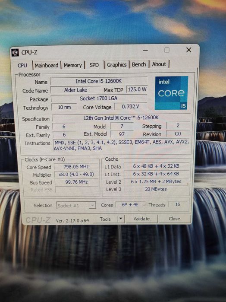Switch to the SPD tab
226x302 pixels.
pos(94,65)
